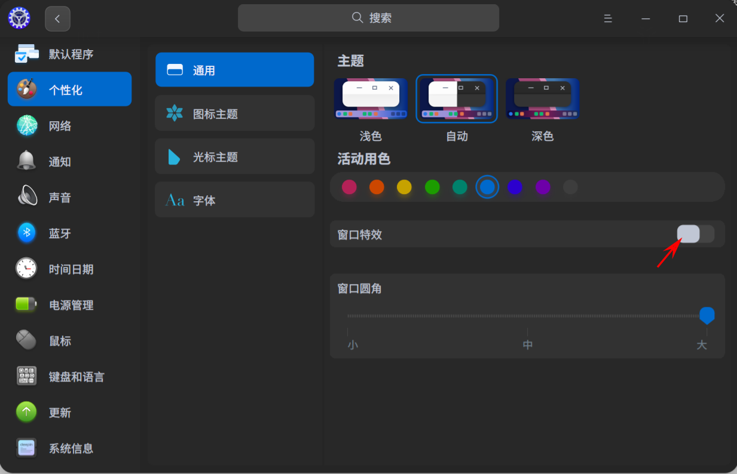Set window corner radius to 中 (medium)

coord(528,344)
